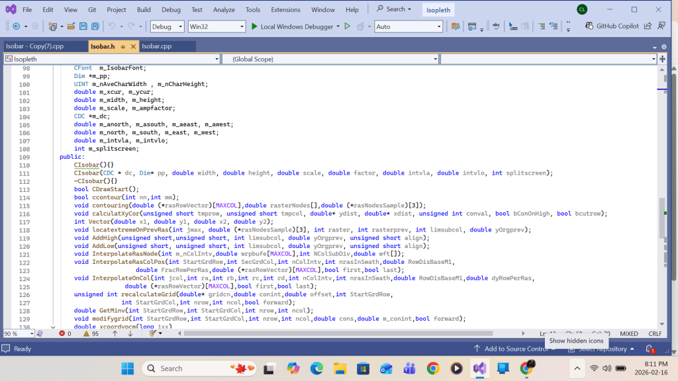Click the spell checker abc icon
The image size is (678, 381).
tap(496, 26)
